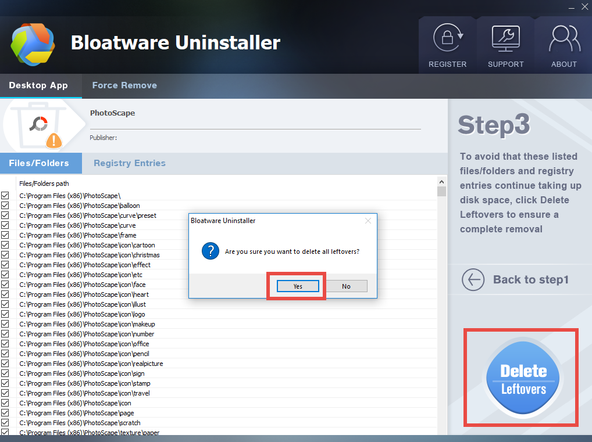Toggle the icon\heart checkbox
This screenshot has height=442, width=592.
pos(5,294)
